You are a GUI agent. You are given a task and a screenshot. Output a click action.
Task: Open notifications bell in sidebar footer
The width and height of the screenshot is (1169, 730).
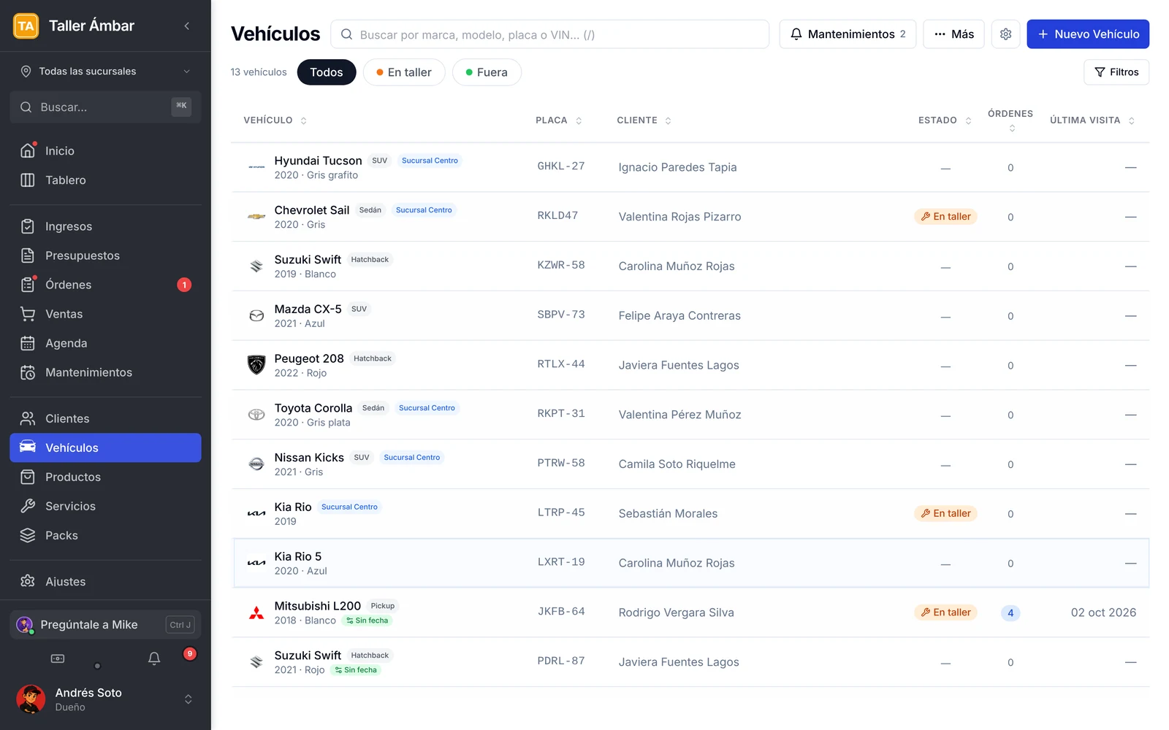pos(154,658)
